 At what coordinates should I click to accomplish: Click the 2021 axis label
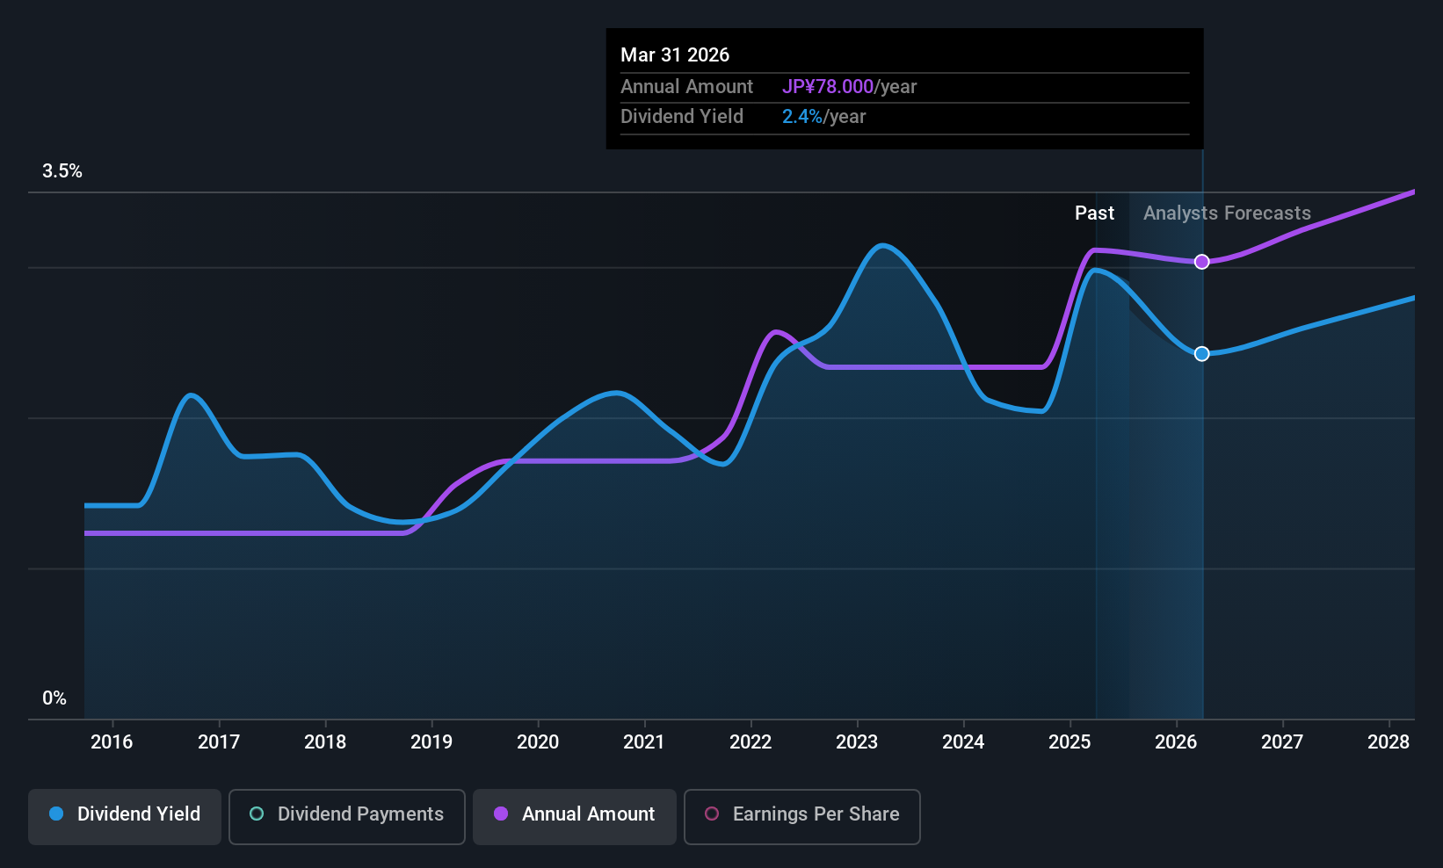click(x=644, y=742)
